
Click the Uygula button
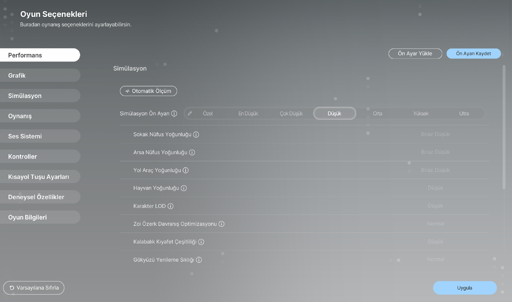pos(465,288)
